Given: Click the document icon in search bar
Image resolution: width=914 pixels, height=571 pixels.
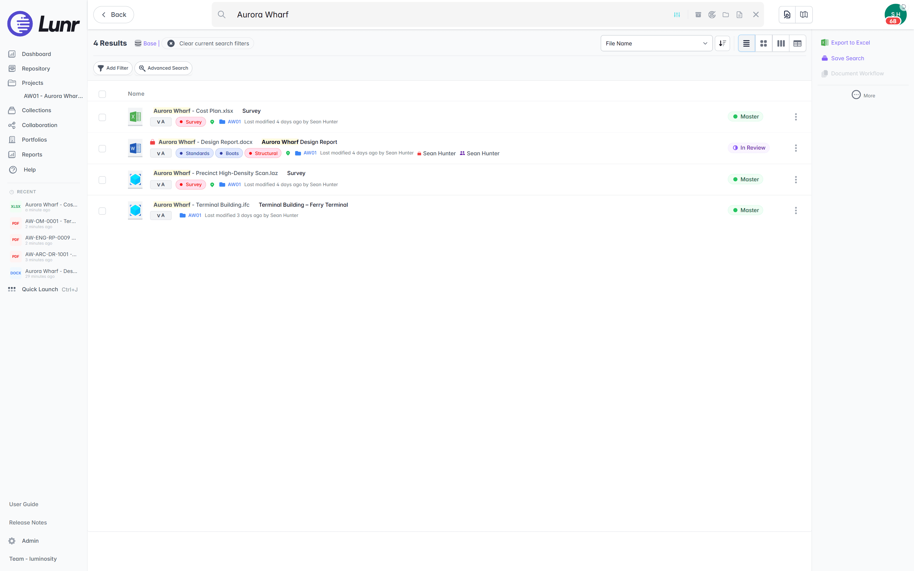Looking at the screenshot, I should click(x=739, y=15).
